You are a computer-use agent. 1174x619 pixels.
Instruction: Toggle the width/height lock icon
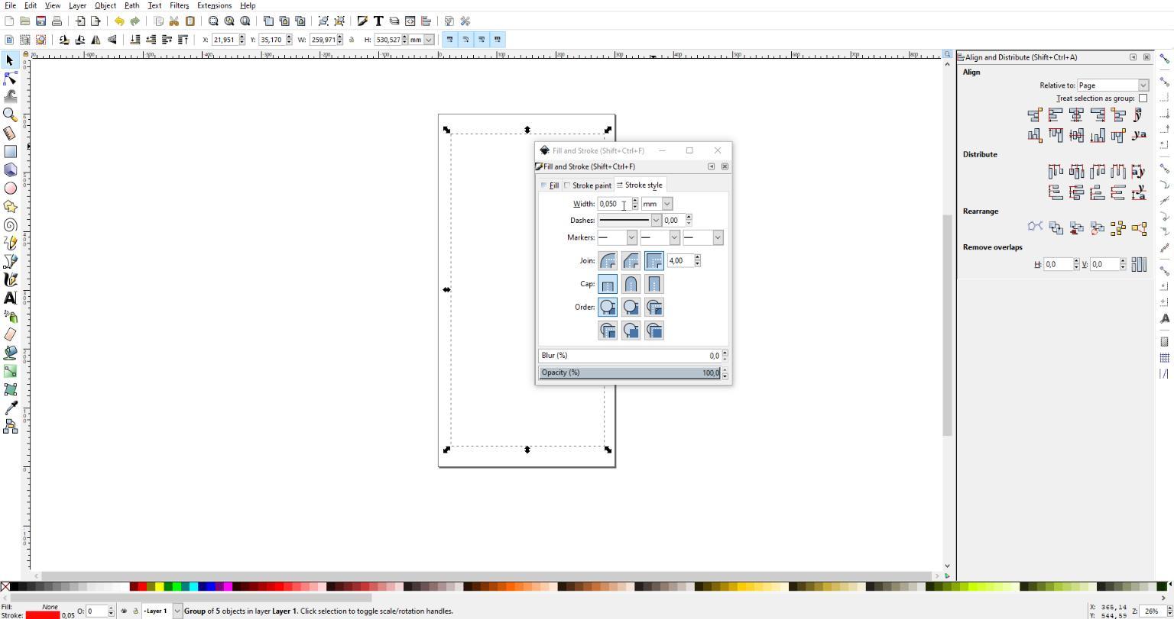(x=352, y=40)
